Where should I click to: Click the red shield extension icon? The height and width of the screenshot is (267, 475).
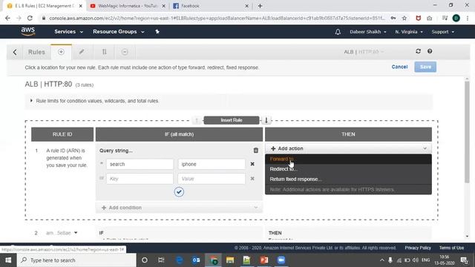(x=419, y=18)
